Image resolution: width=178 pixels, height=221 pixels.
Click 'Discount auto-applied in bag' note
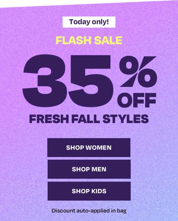pyautogui.click(x=89, y=211)
